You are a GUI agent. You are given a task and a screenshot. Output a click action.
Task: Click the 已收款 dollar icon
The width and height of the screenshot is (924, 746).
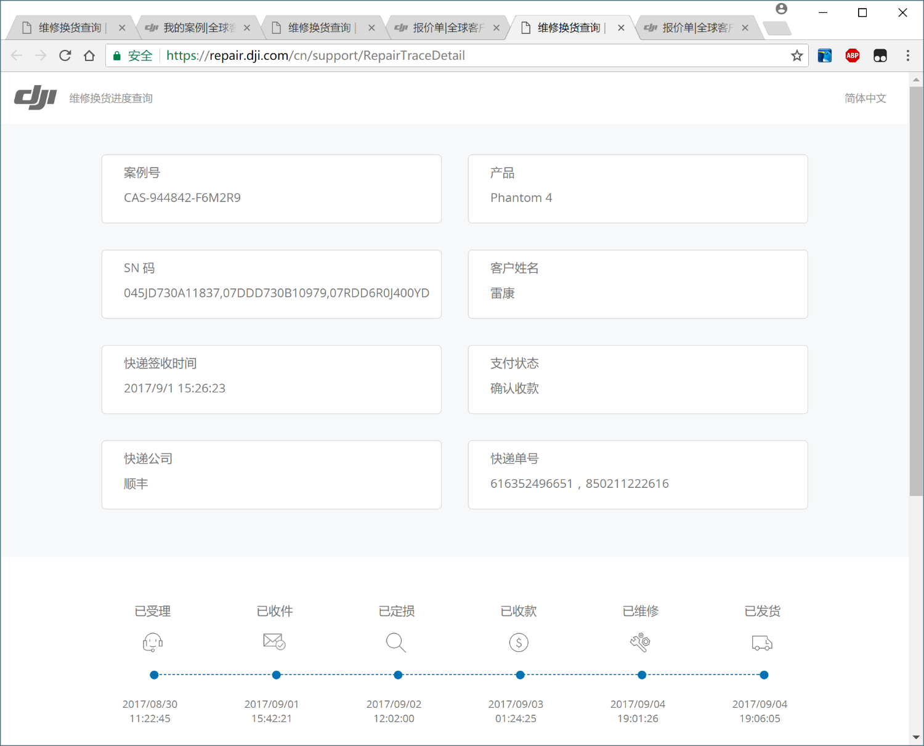519,643
